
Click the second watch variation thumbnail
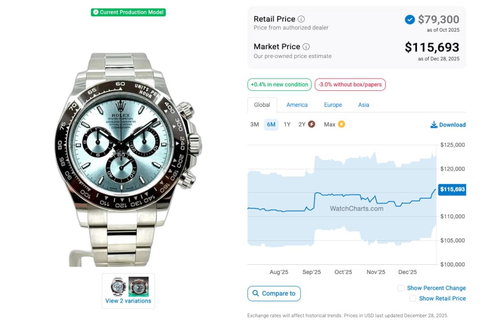point(138,286)
